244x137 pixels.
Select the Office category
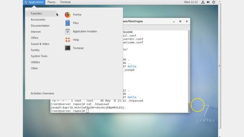34,38
